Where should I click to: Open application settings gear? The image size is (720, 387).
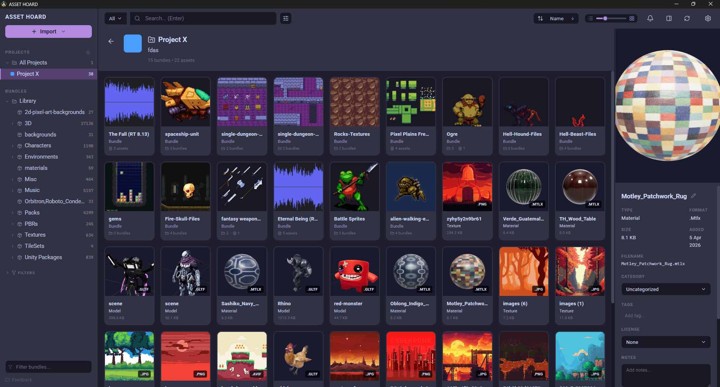(x=708, y=18)
